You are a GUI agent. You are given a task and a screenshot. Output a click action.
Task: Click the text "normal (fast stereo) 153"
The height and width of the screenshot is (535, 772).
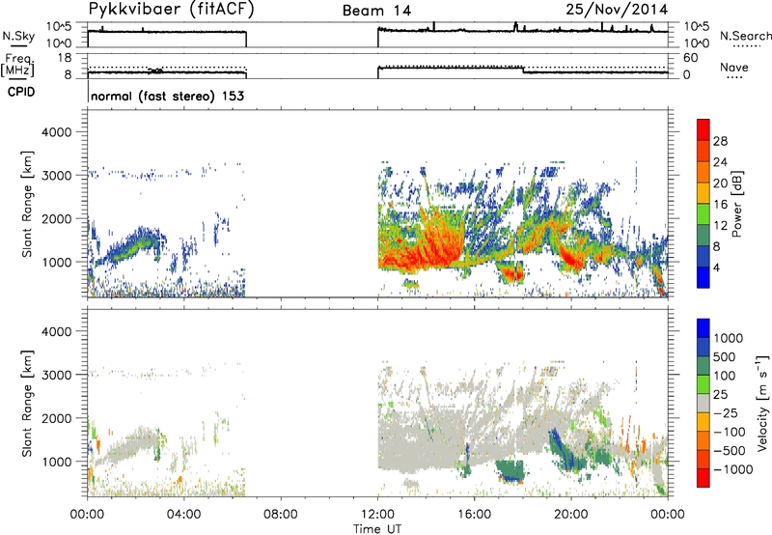(167, 96)
